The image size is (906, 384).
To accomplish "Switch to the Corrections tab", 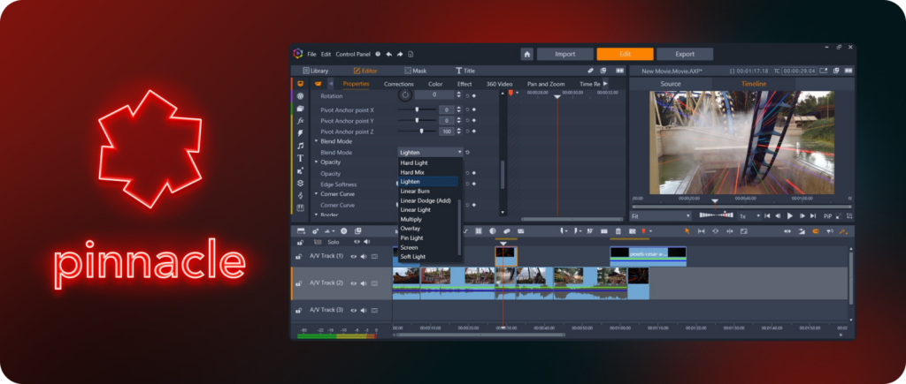I will [x=398, y=84].
